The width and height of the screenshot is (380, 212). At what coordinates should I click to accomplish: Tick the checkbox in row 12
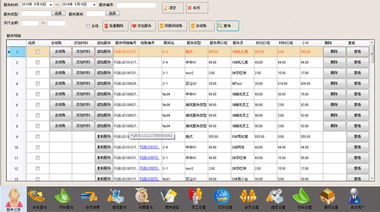point(38,169)
